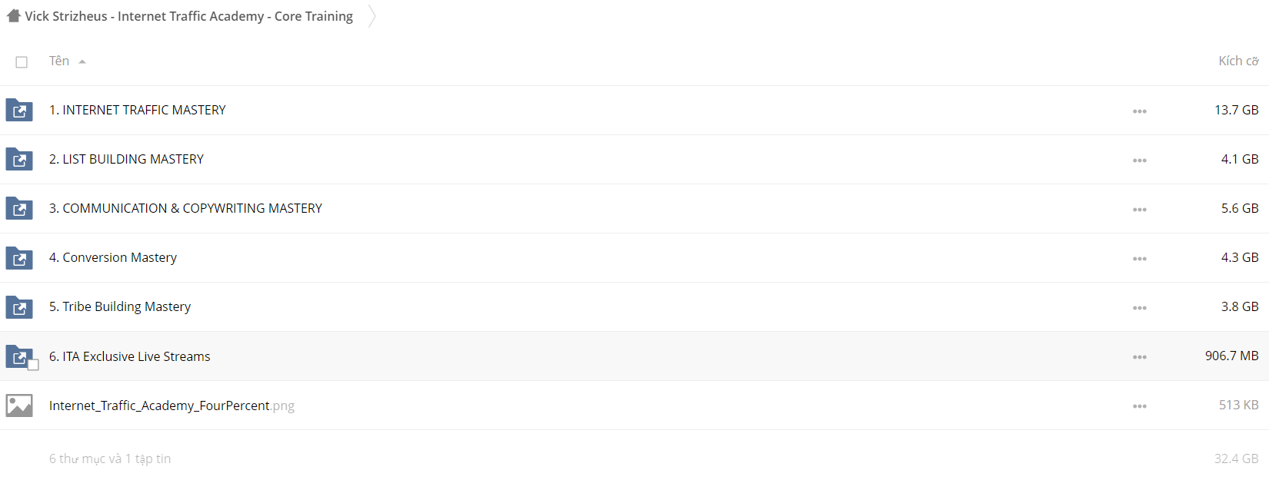Tick the checkbox on the ITA Exclusive Live Streams folder

[33, 365]
